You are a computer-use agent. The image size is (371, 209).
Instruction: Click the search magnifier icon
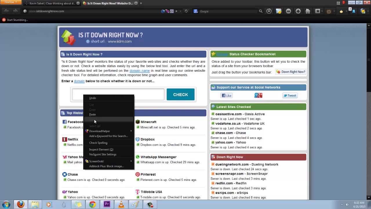coord(261,11)
